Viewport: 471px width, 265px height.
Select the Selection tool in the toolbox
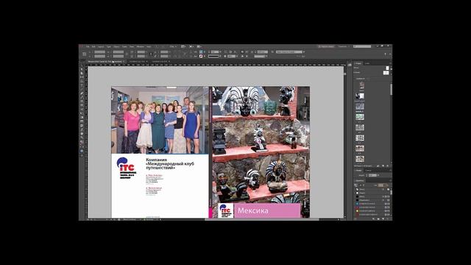82,66
